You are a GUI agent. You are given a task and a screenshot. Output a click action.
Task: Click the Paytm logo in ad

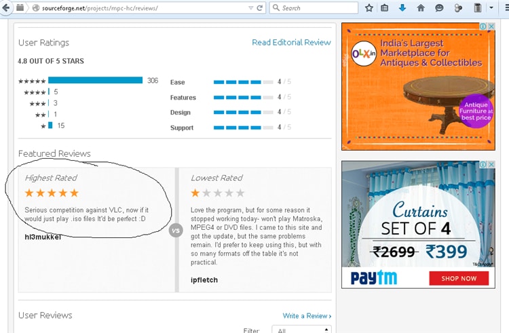pos(374,278)
